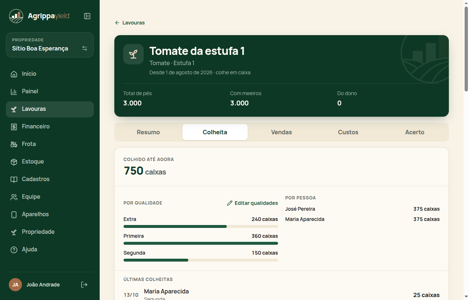The image size is (469, 300).
Task: Open the Custos tab
Action: pyautogui.click(x=348, y=132)
